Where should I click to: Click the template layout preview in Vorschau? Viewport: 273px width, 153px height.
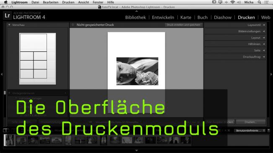pyautogui.click(x=38, y=59)
